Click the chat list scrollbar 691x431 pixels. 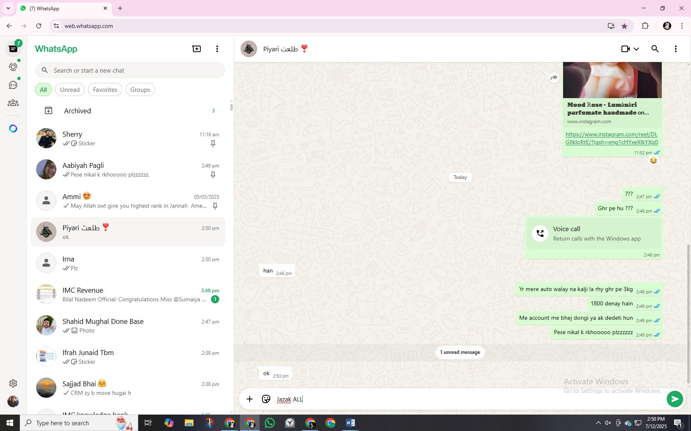point(231,107)
